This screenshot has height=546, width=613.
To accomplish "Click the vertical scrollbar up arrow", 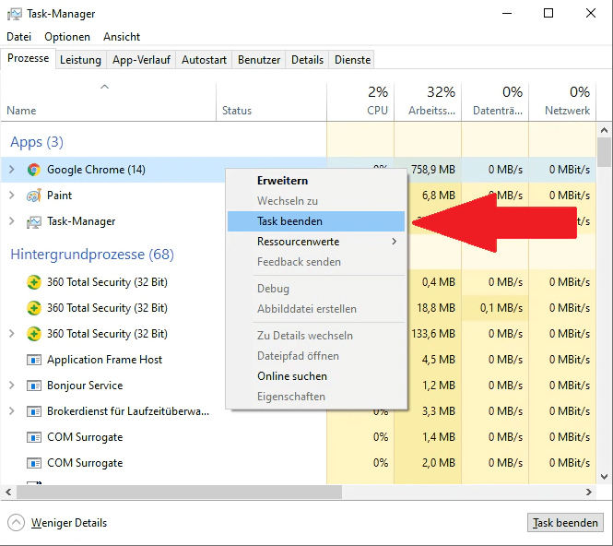I will [605, 130].
